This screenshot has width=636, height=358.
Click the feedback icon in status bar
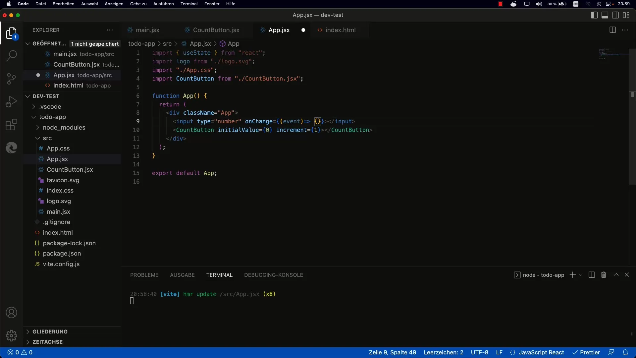[611, 352]
